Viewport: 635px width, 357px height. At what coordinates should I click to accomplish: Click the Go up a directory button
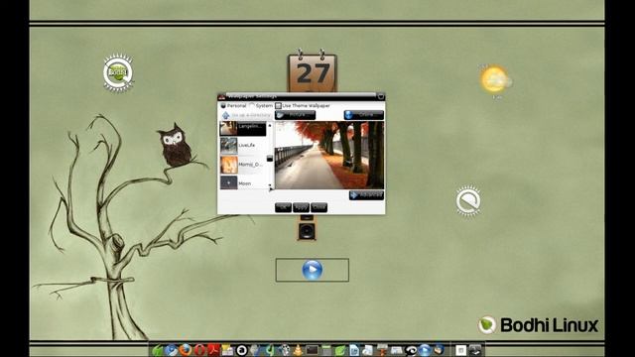(246, 115)
